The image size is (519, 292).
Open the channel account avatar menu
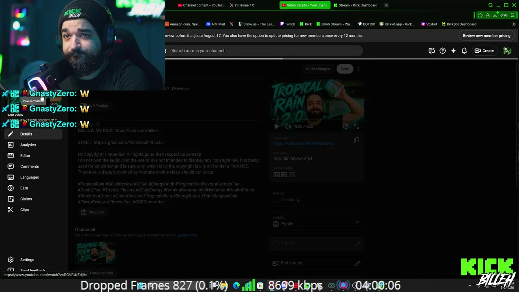pos(507,51)
